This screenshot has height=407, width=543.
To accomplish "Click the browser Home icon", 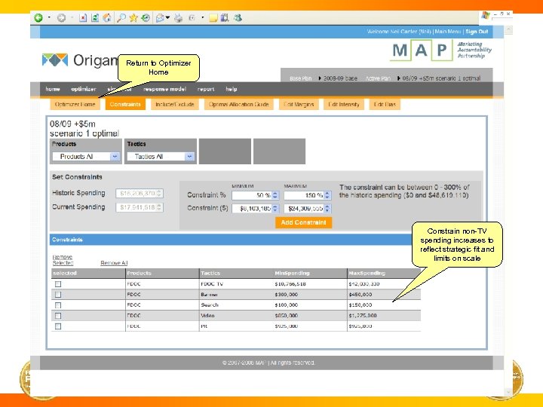I will 107,17.
